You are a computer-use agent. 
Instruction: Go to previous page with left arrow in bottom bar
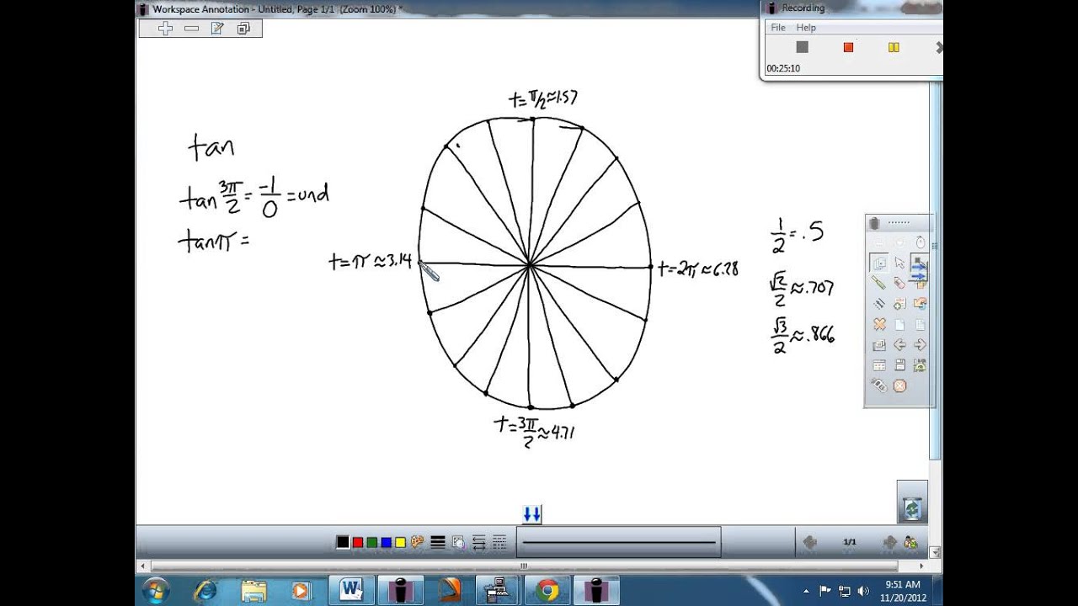tap(810, 542)
